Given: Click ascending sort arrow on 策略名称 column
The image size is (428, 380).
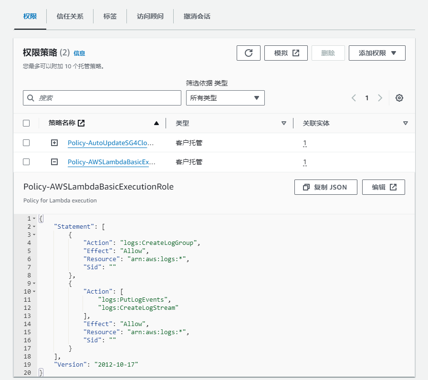Looking at the screenshot, I should point(156,123).
